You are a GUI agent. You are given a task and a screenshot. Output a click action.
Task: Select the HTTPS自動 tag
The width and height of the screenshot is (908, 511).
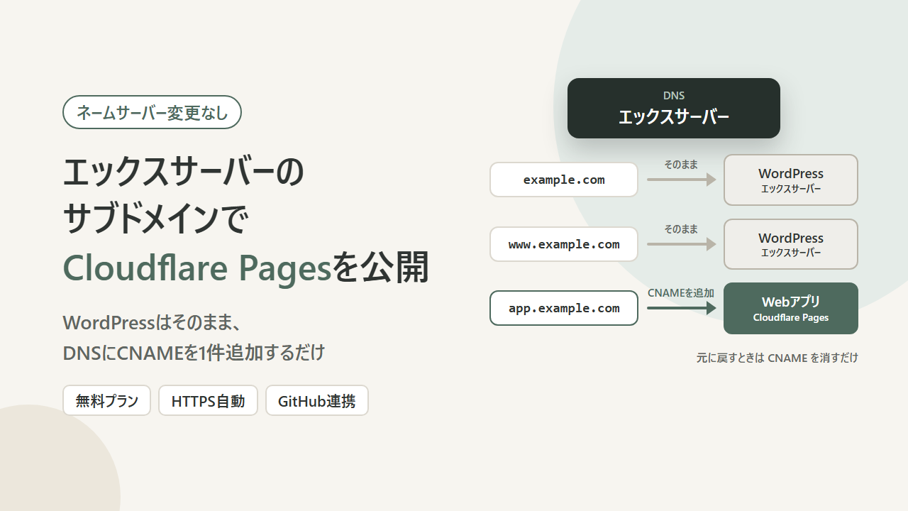(208, 400)
